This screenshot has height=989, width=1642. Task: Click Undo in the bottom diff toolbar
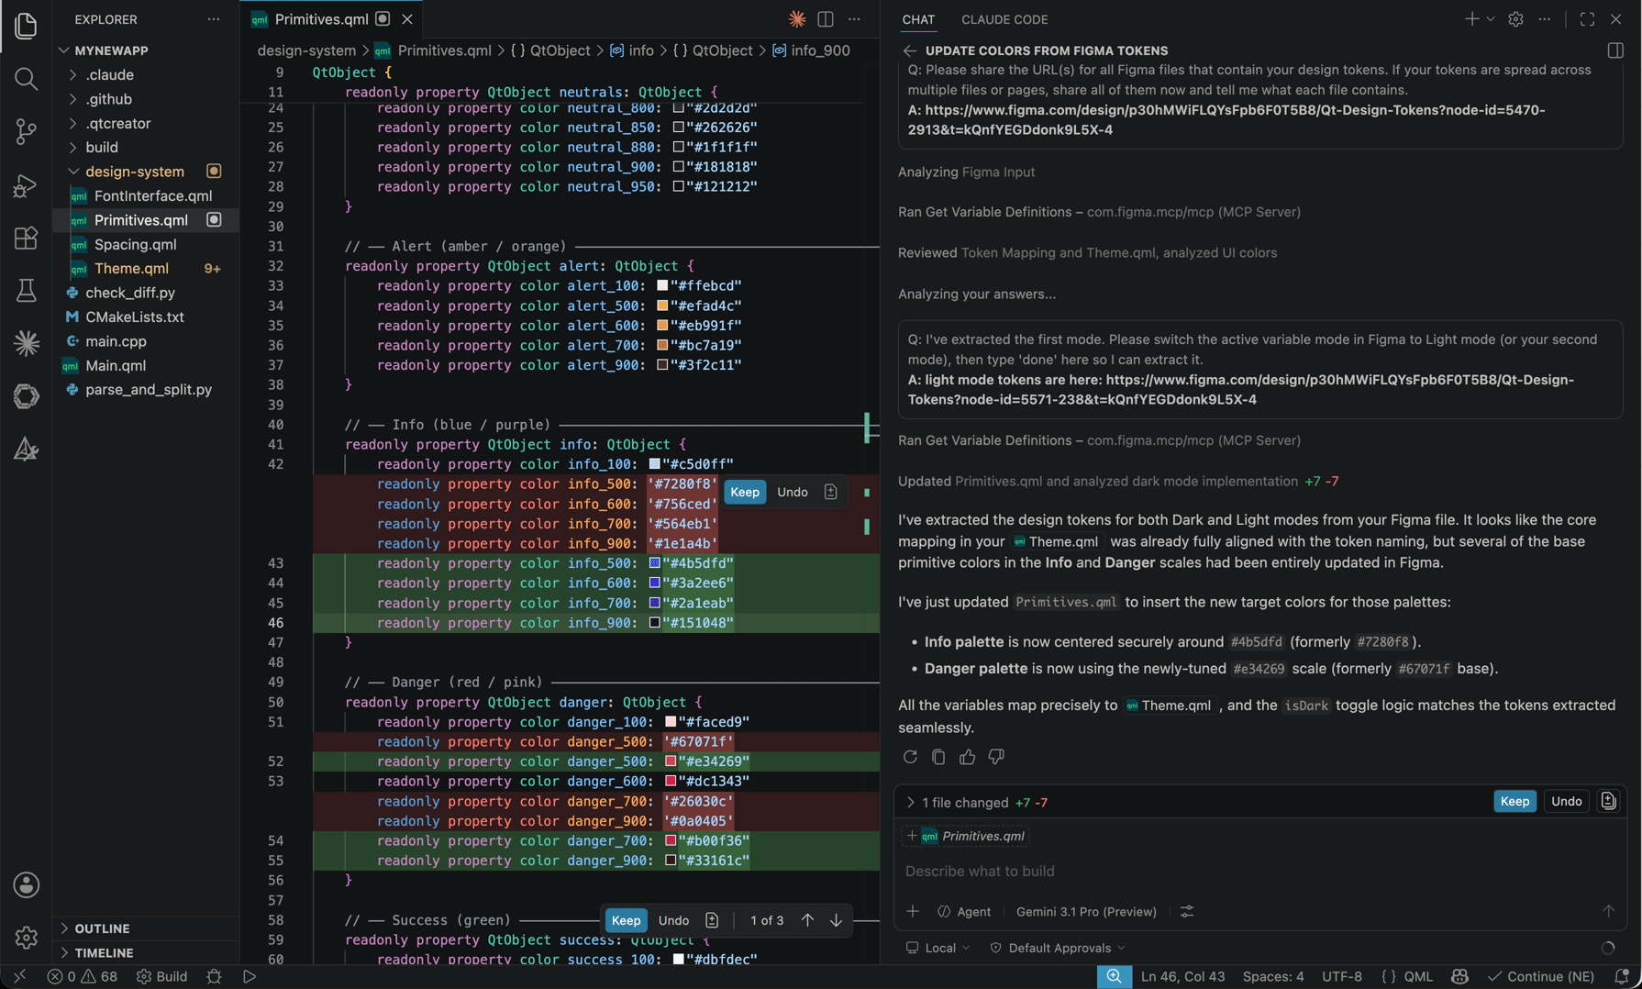673,920
